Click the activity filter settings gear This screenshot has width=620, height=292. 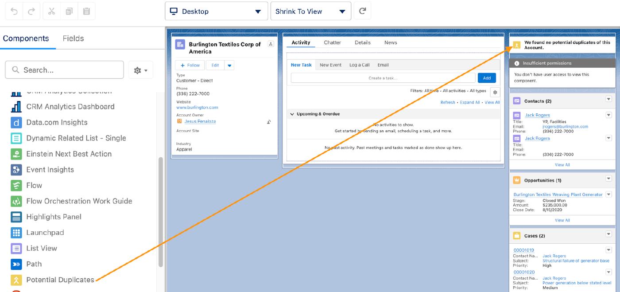pyautogui.click(x=495, y=92)
